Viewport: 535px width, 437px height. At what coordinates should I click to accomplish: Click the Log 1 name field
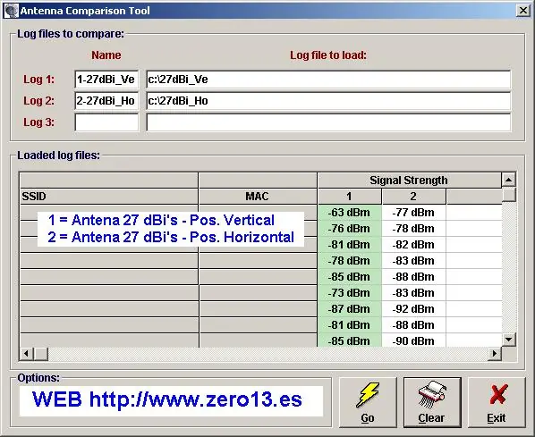106,80
